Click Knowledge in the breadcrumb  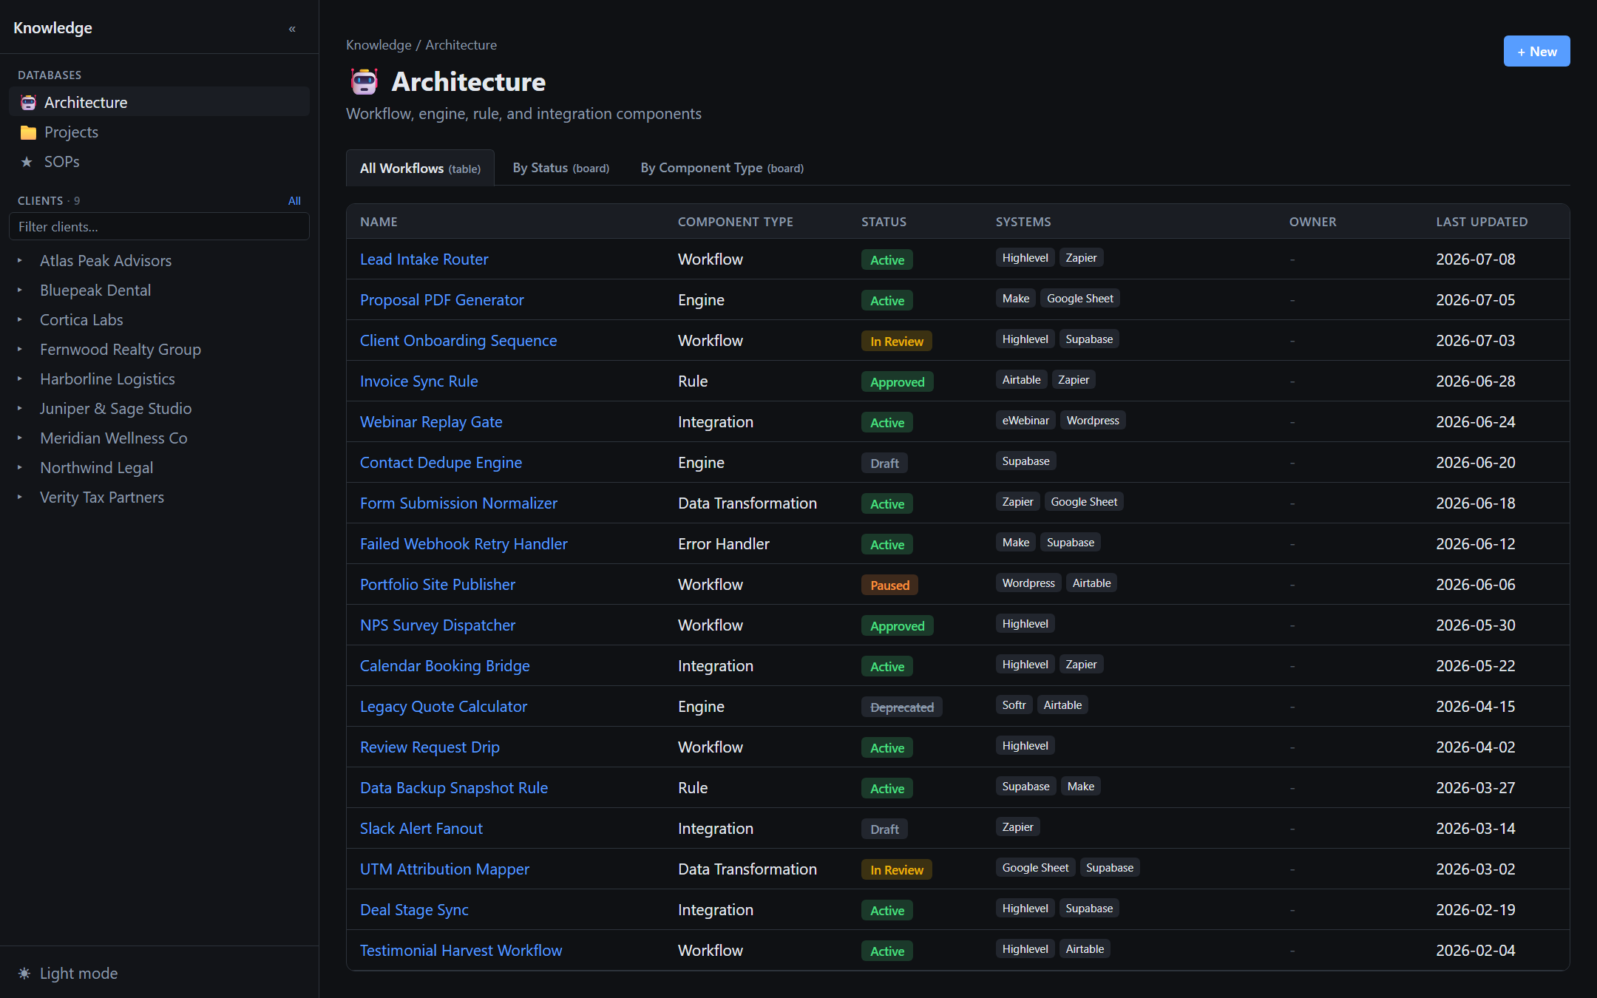point(379,45)
